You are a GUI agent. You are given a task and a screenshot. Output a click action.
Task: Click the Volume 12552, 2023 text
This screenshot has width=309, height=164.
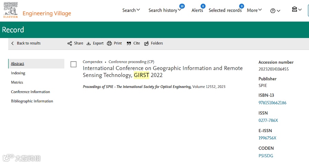click(x=209, y=87)
